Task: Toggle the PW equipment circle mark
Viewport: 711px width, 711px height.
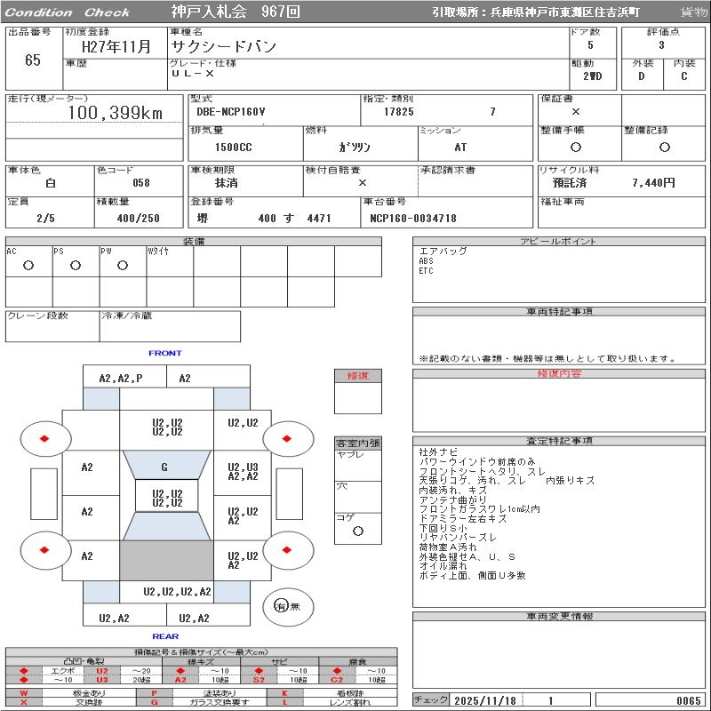Action: tap(123, 266)
